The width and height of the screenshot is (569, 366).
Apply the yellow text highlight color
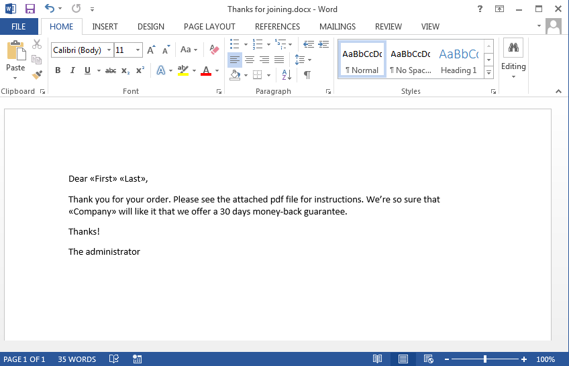tap(183, 70)
